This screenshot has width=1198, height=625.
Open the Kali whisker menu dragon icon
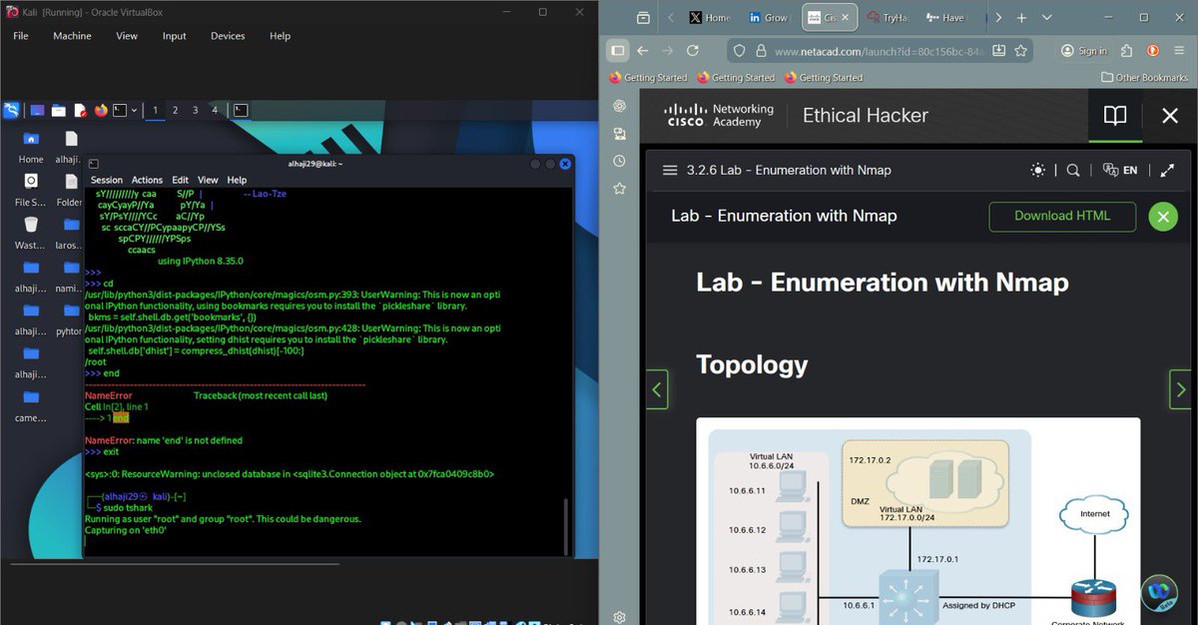coord(12,110)
